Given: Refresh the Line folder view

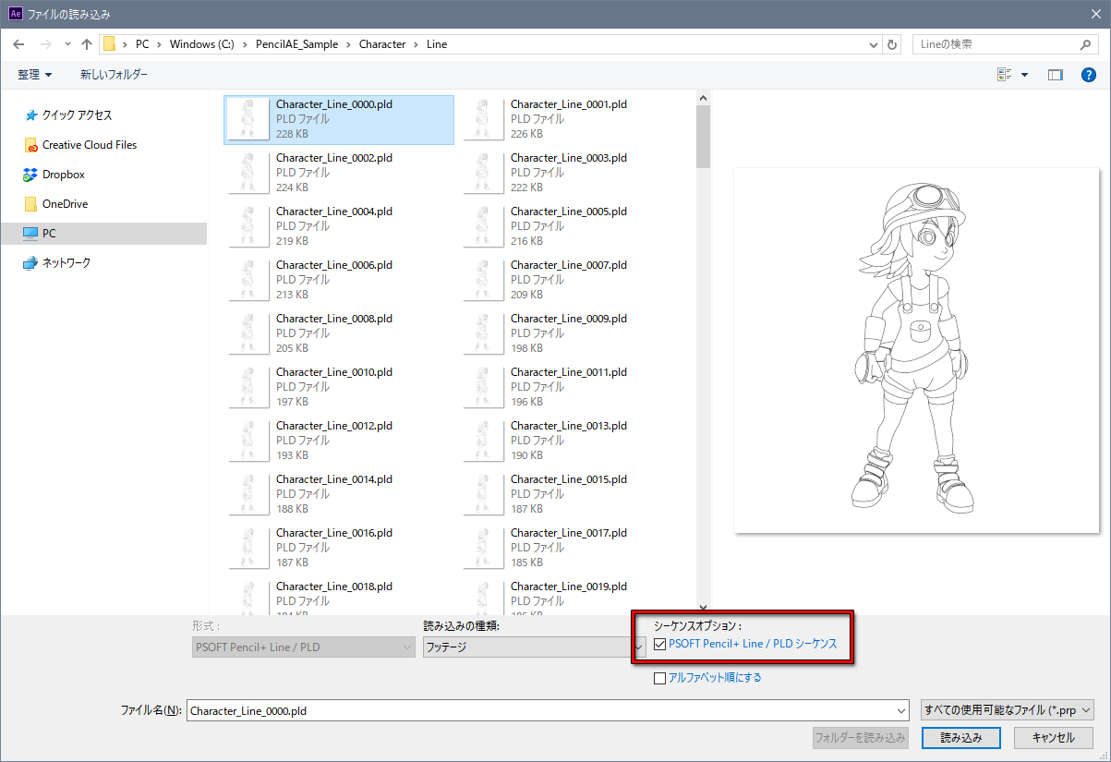Looking at the screenshot, I should 892,44.
